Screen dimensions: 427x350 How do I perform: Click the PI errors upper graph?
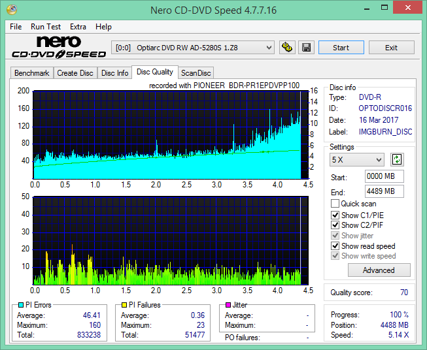171,135
